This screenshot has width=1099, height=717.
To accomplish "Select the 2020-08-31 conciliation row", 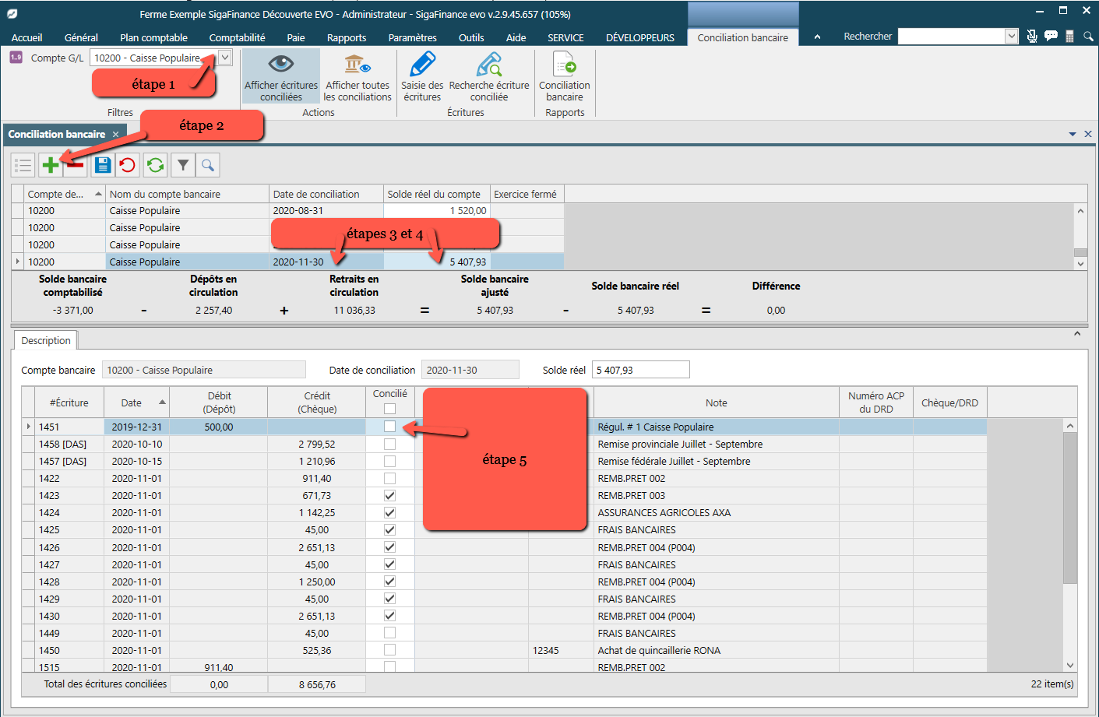I will click(288, 210).
